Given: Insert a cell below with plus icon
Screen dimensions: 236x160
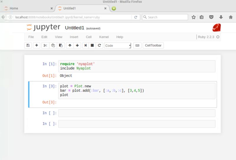Looking at the screenshot, I should tap(37, 45).
